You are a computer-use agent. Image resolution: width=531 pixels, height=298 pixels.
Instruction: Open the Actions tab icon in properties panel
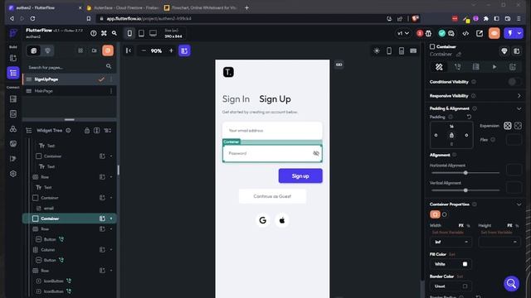457,67
